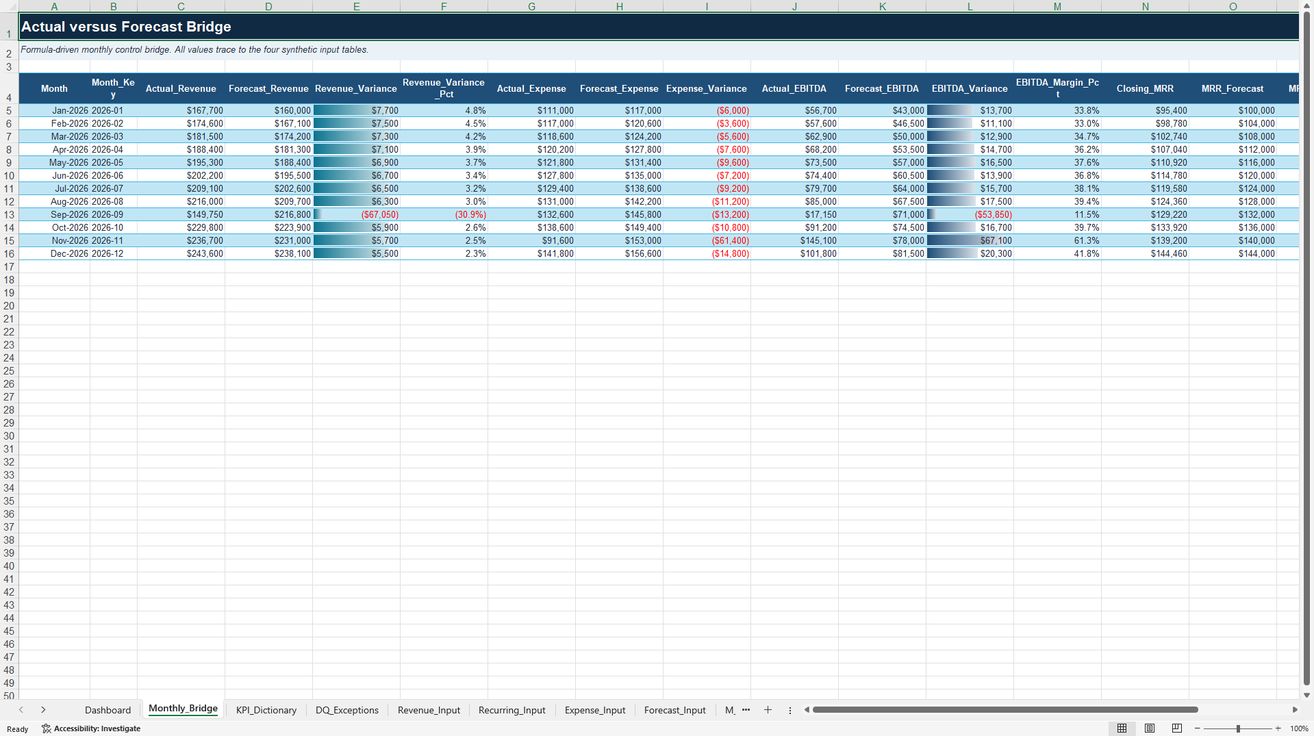Select the $67,100 EBITDA variance cell

[x=970, y=240]
